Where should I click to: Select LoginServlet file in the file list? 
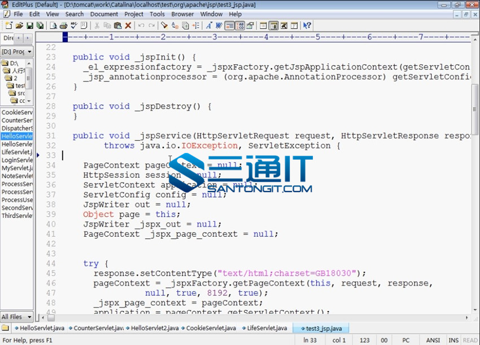click(17, 160)
